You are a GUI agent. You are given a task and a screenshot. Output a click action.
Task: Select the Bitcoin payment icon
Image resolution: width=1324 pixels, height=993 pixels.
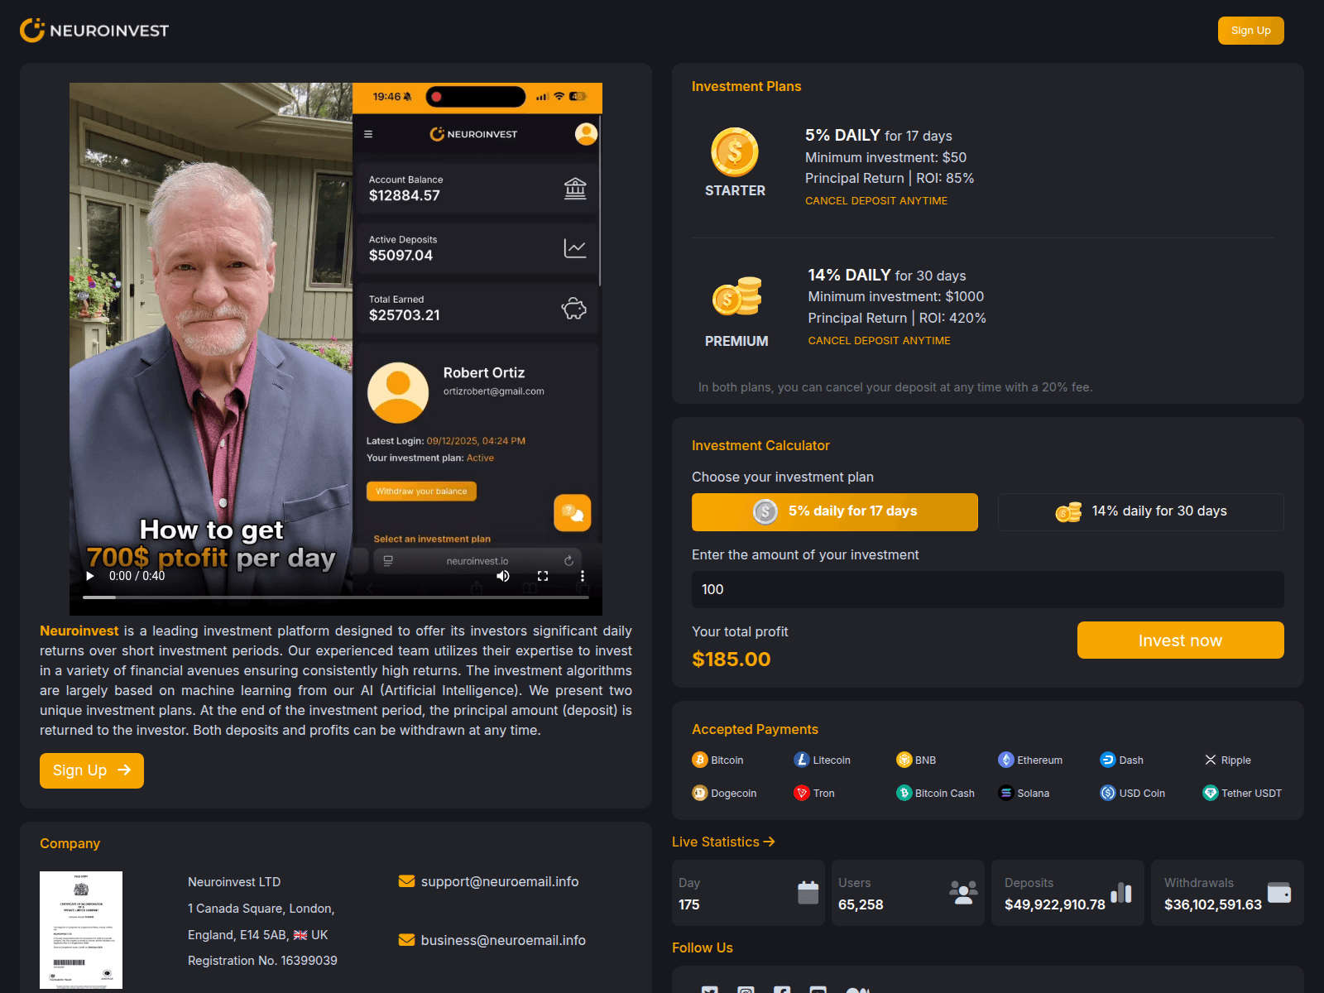click(x=700, y=760)
